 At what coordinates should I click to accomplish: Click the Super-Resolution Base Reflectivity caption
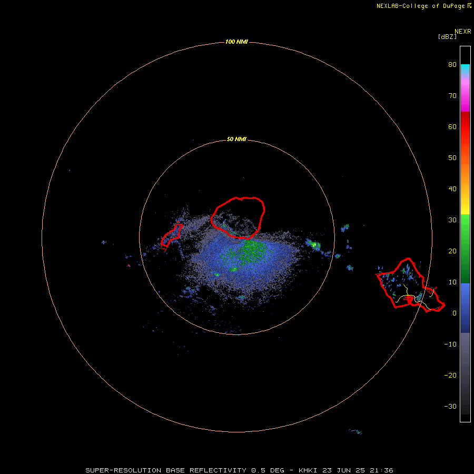(x=239, y=470)
